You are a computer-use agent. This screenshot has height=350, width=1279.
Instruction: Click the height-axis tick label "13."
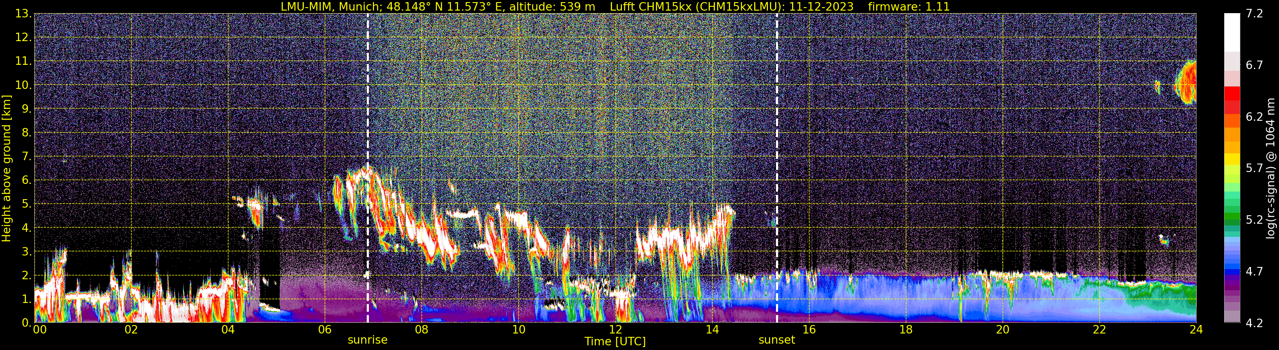tap(23, 14)
